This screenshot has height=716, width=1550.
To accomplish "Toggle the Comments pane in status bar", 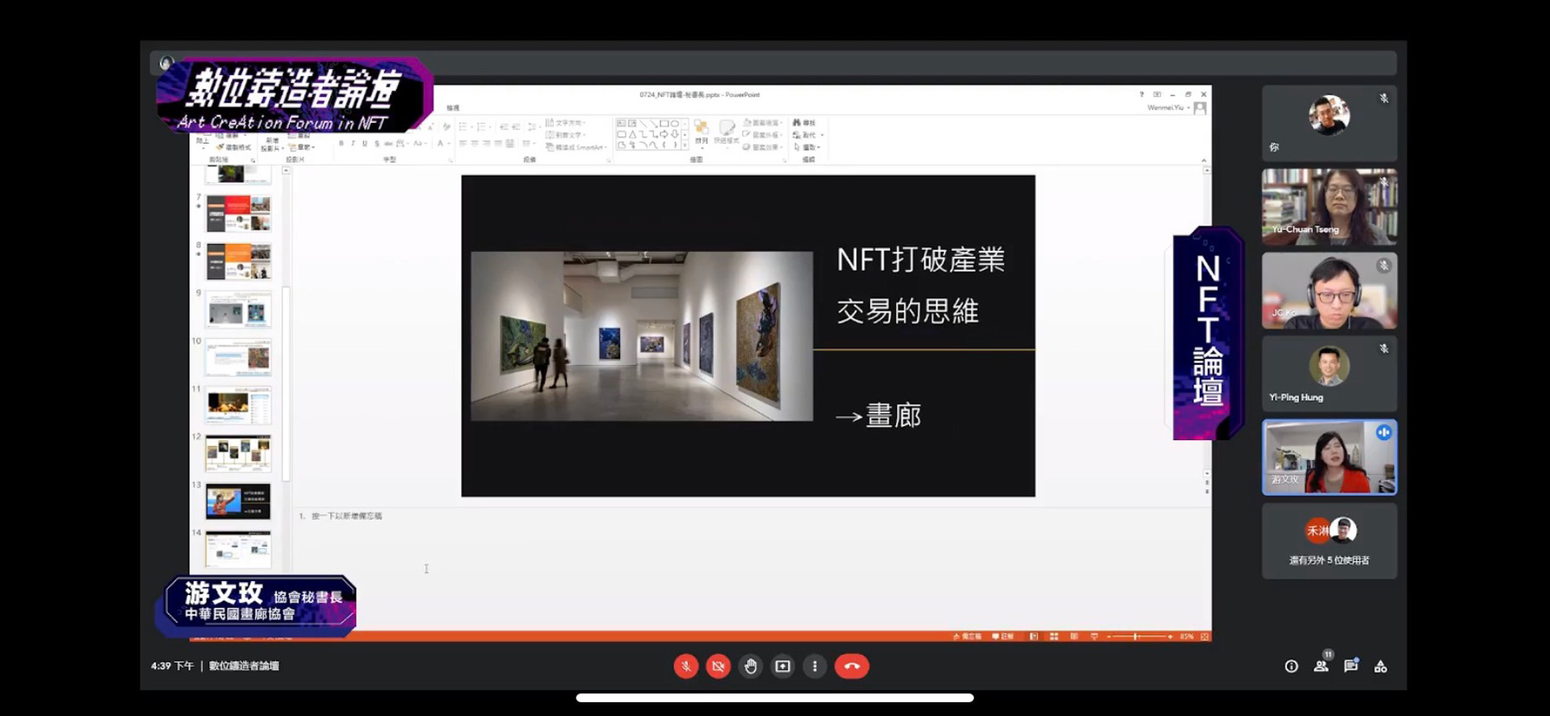I will coord(1003,636).
